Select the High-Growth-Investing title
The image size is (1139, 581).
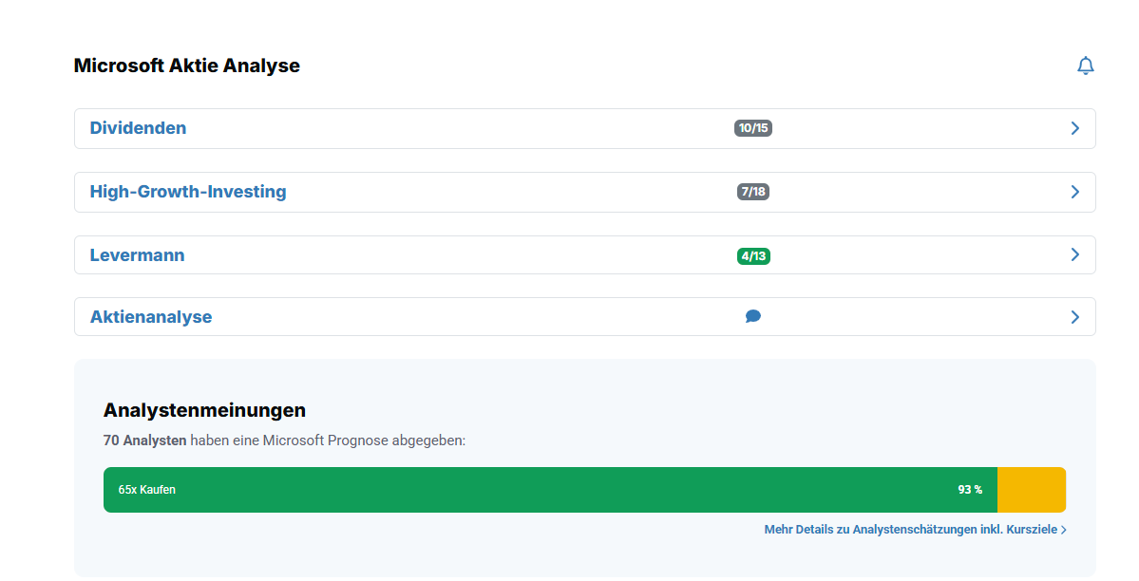pyautogui.click(x=188, y=192)
